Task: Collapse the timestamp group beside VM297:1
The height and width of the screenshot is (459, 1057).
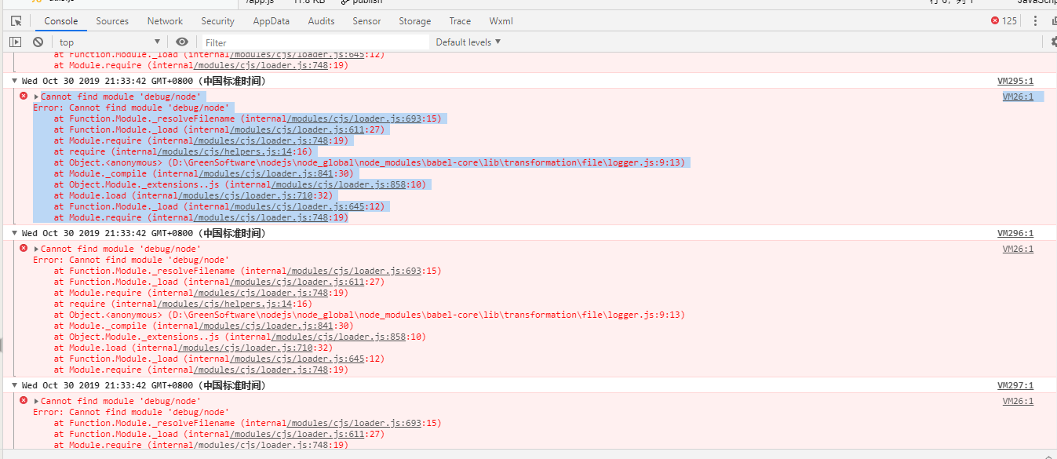Action: tap(16, 385)
